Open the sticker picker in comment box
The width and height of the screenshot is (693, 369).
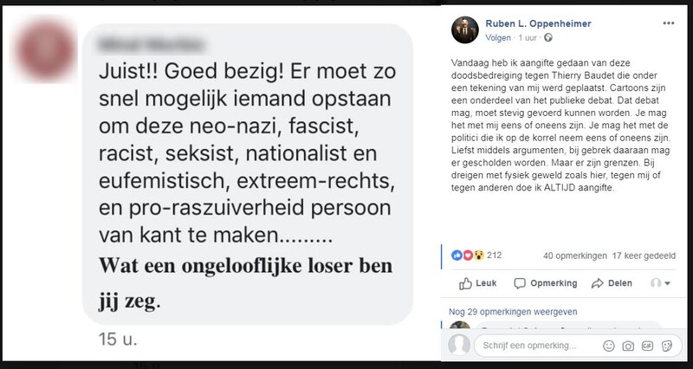[x=665, y=346]
